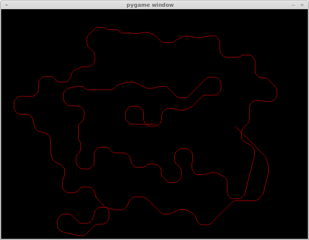Click the rounded bulge at the far left of the path
The height and width of the screenshot is (240, 309).
tap(15, 105)
